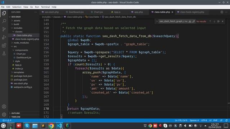Toggle match case in find box
Viewport: 230px width, 129px height.
click(x=186, y=21)
